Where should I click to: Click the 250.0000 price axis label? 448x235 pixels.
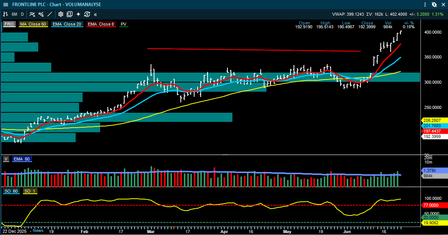(433, 107)
